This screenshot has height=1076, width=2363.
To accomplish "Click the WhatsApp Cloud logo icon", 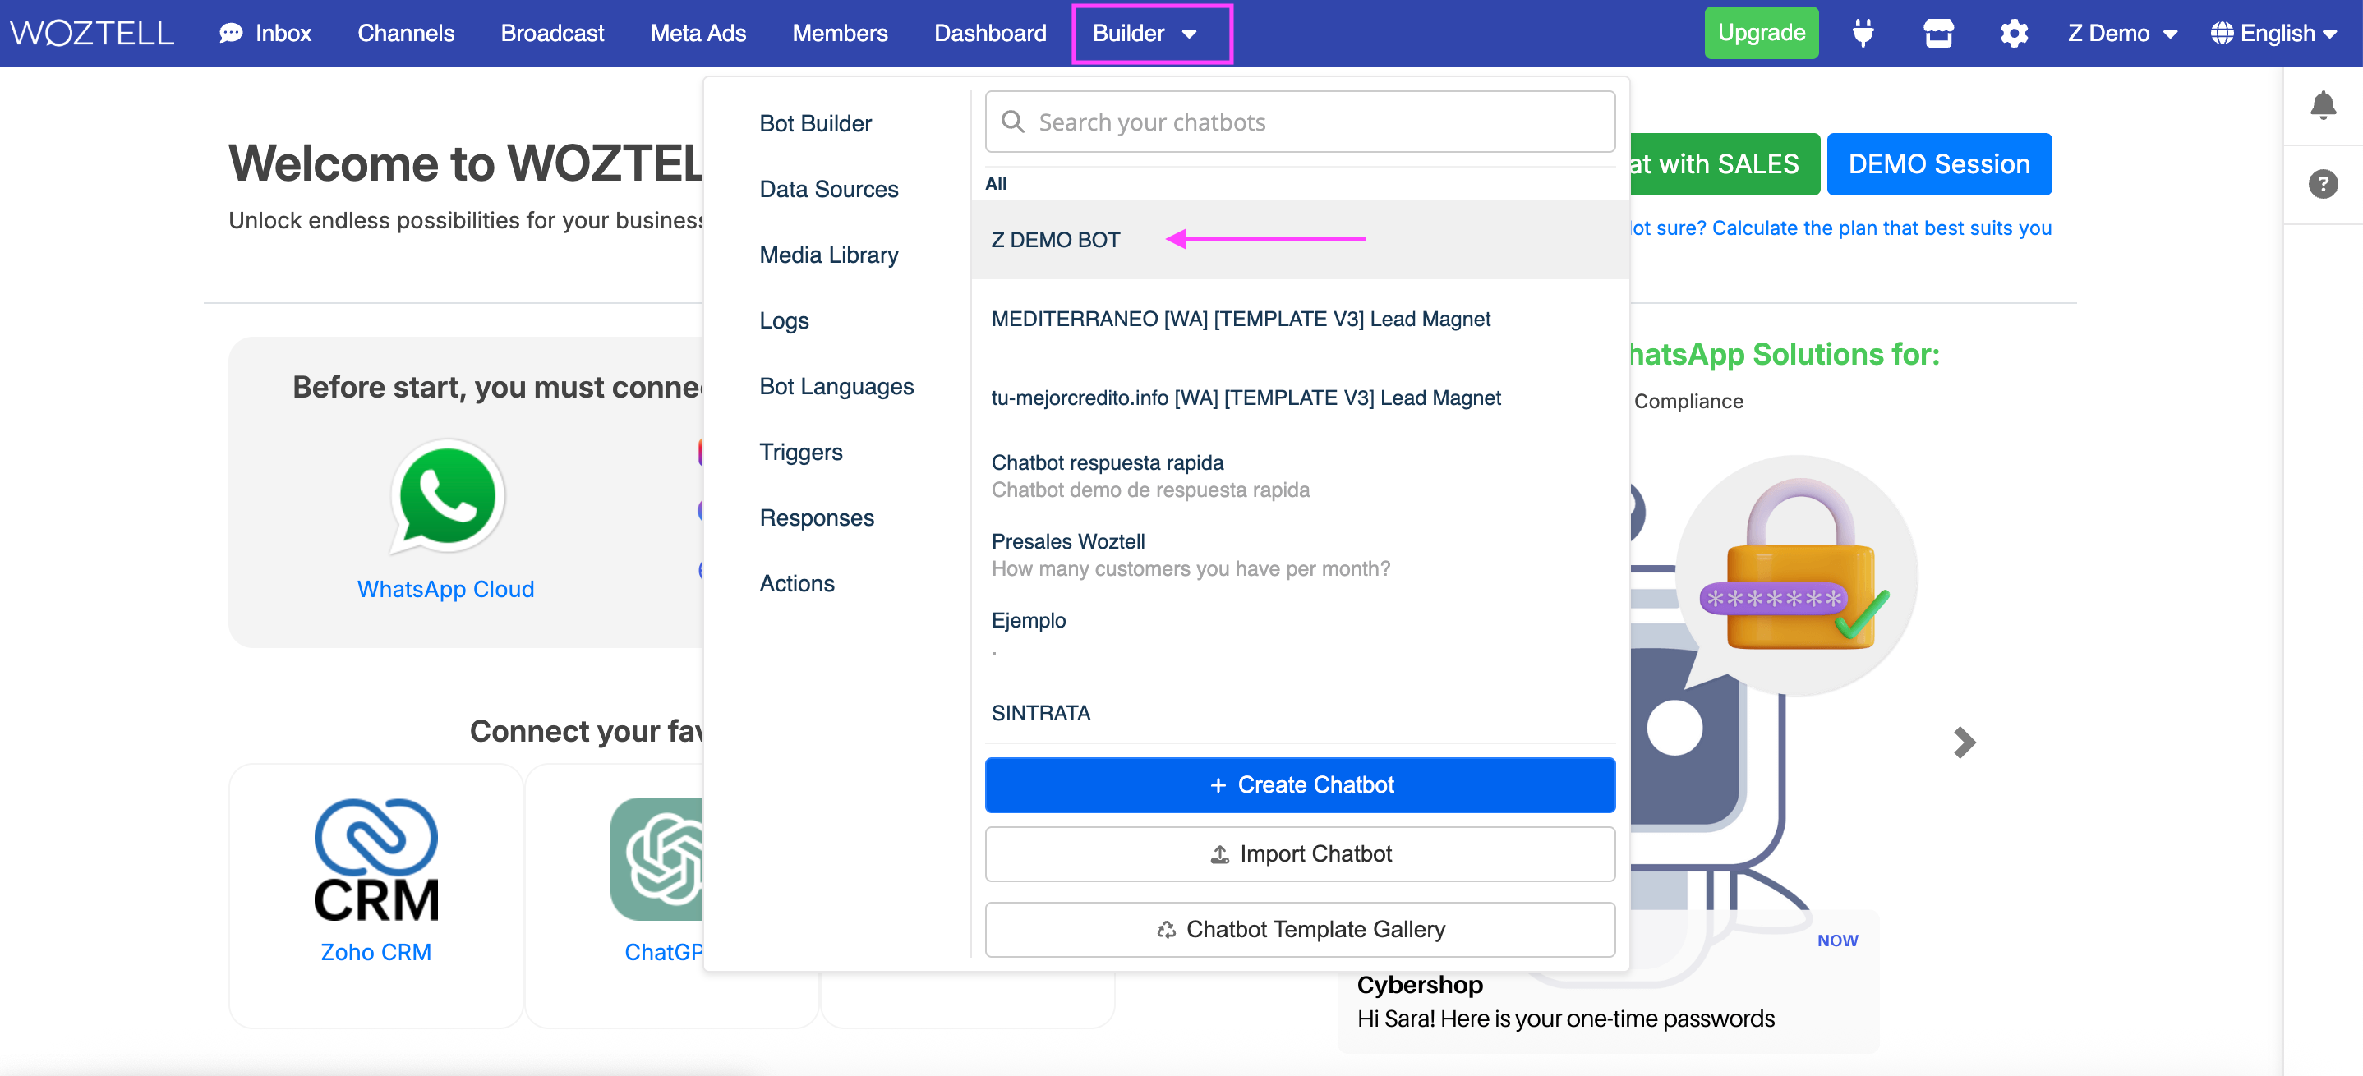I will [448, 496].
